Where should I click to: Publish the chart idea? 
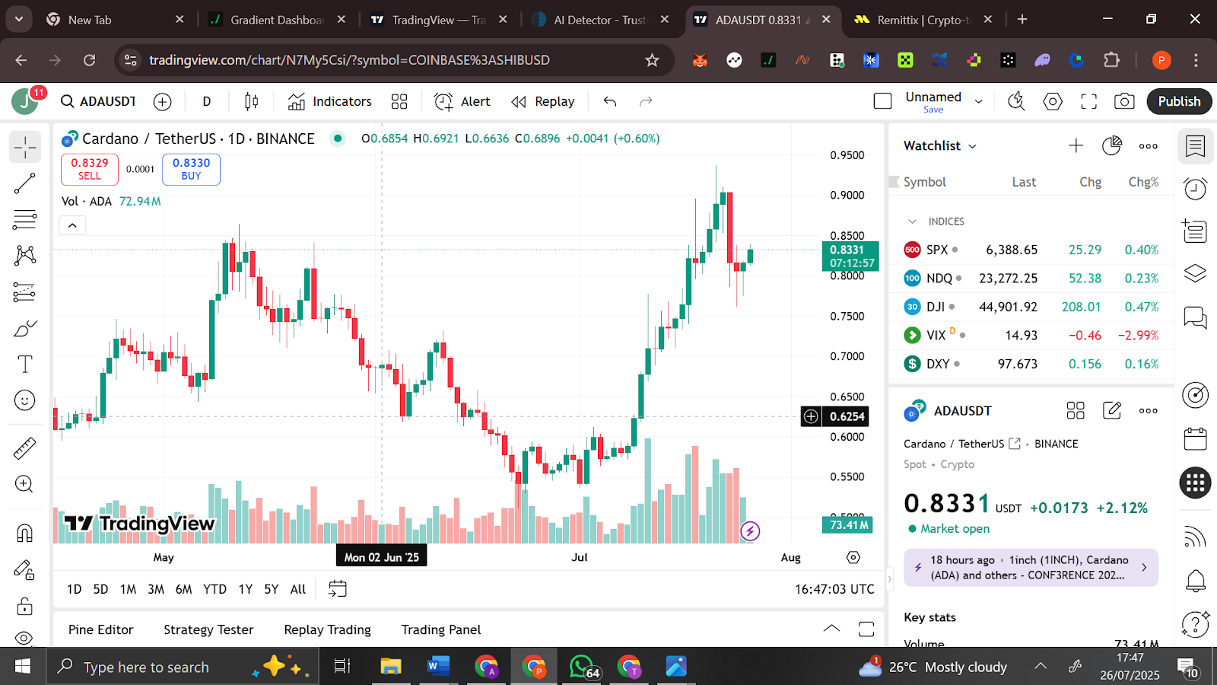[1179, 101]
